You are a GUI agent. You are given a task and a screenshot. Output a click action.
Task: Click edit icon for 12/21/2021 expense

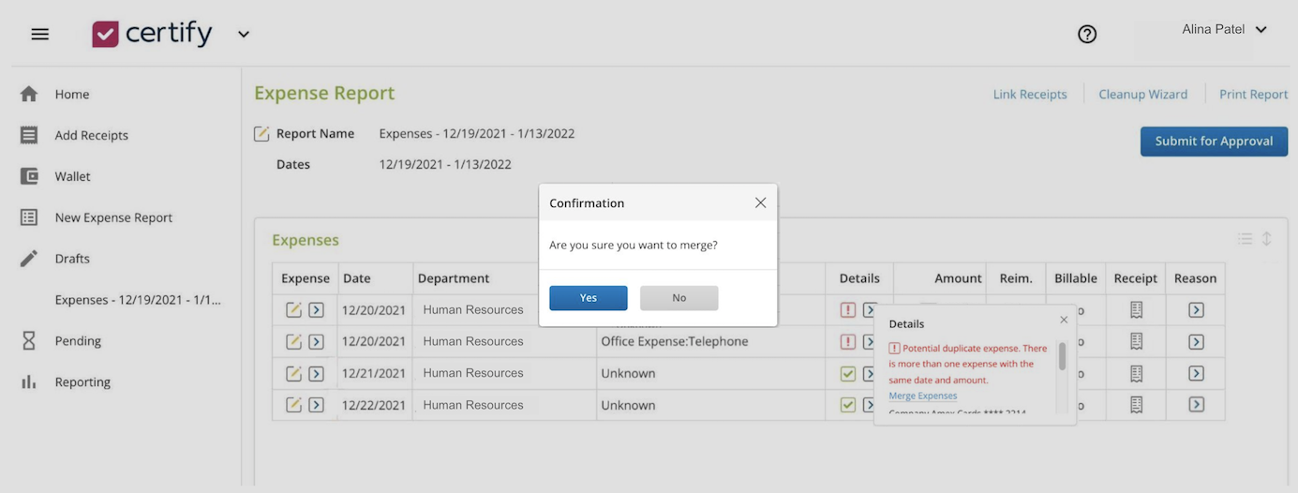[x=293, y=374]
